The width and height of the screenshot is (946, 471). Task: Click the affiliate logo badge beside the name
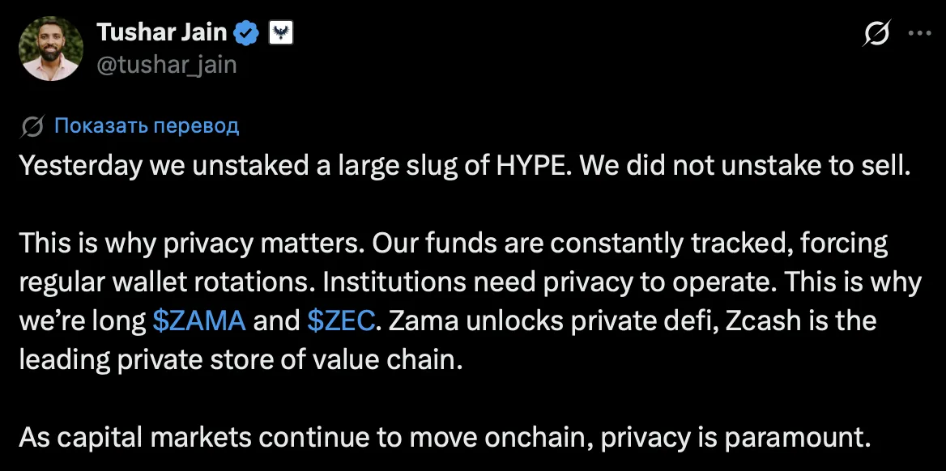pyautogui.click(x=280, y=32)
